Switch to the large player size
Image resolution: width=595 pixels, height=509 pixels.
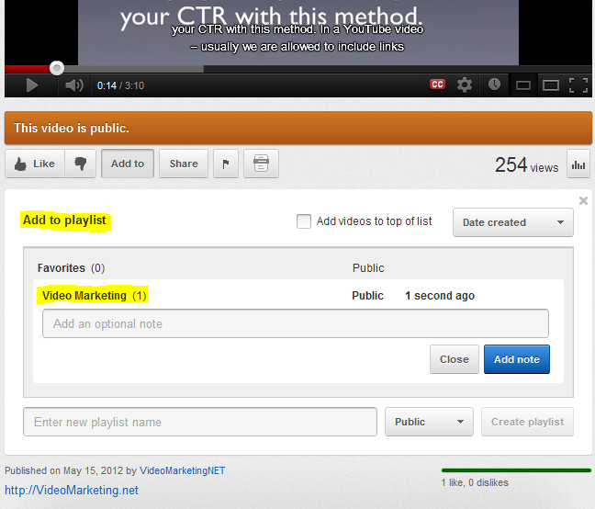coord(550,85)
